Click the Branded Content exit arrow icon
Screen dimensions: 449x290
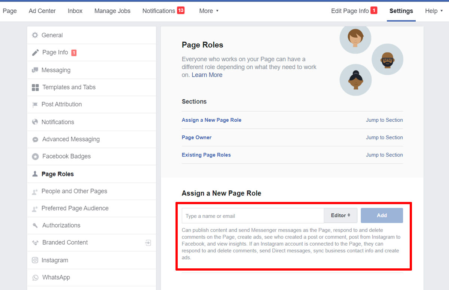(148, 243)
